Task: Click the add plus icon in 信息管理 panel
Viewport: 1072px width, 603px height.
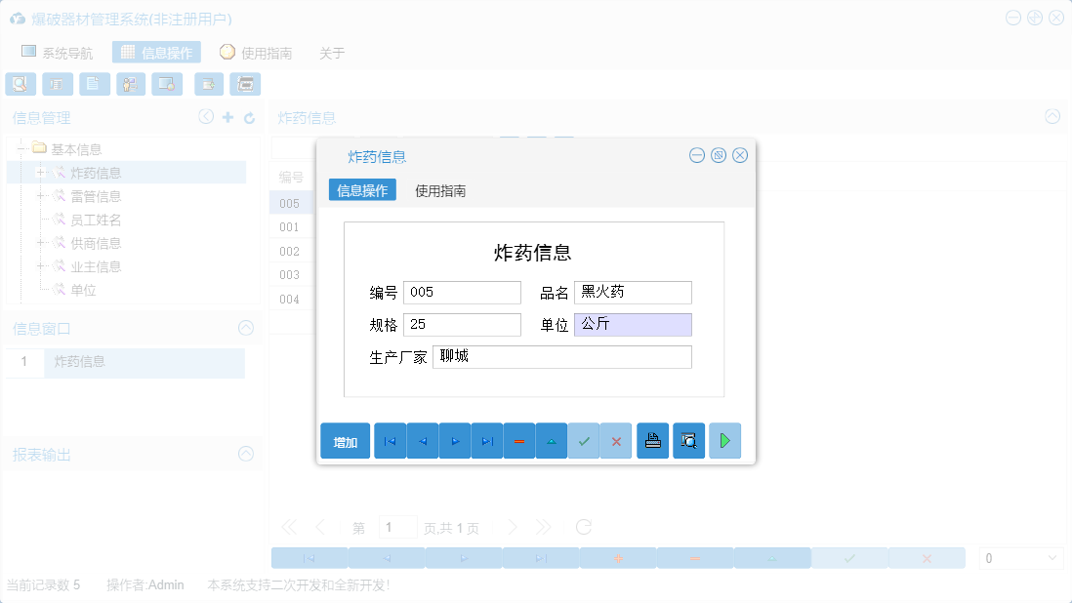Action: (x=227, y=116)
